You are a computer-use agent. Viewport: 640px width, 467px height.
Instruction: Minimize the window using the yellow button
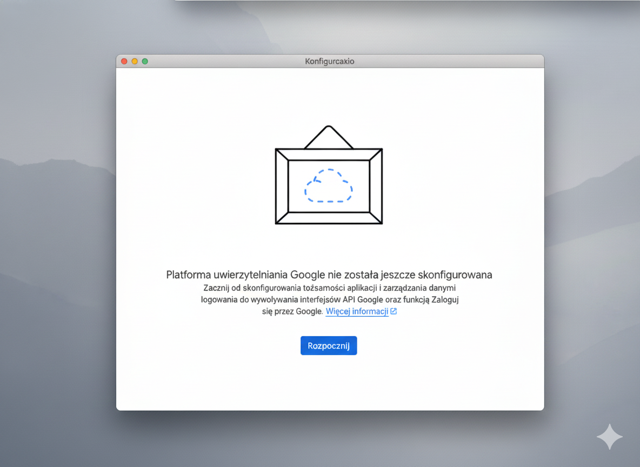(x=135, y=62)
